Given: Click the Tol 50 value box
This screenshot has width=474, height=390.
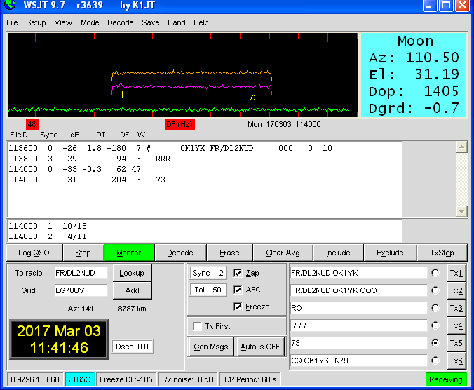Looking at the screenshot, I should pos(208,290).
